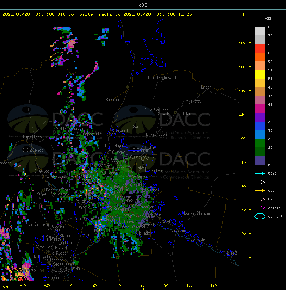Pick the light gray swatch between 80 and 70

click(260, 31)
